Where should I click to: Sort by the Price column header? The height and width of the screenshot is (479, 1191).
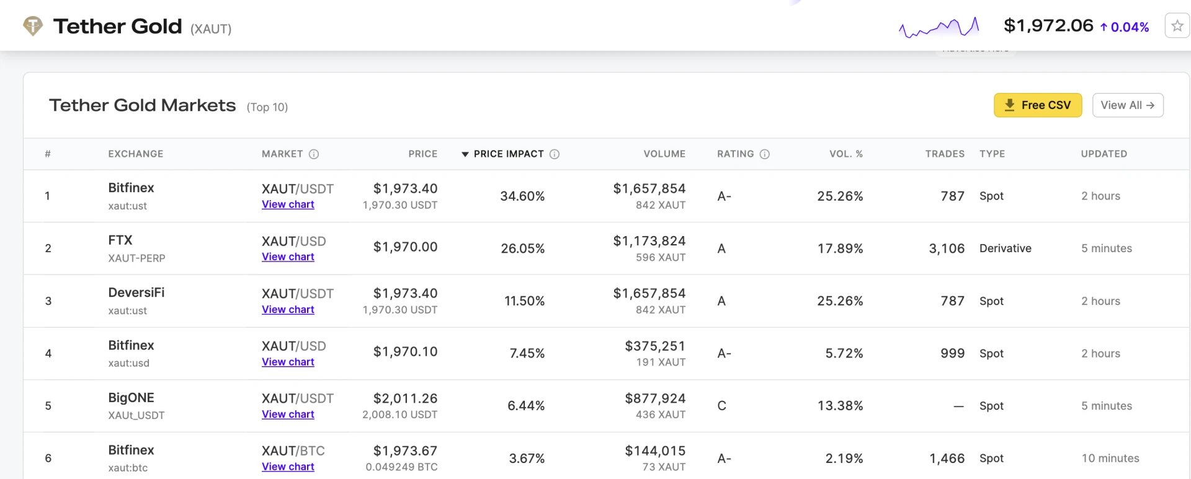tap(423, 154)
